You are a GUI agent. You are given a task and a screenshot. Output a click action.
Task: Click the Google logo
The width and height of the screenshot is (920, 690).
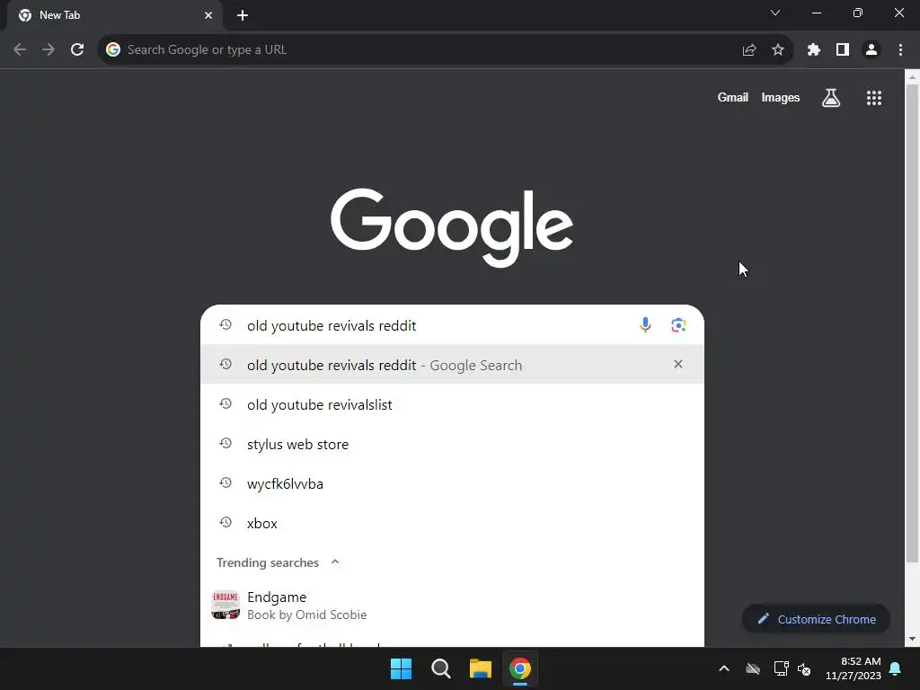point(452,227)
